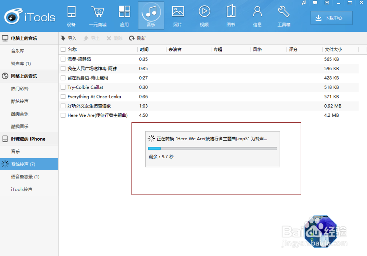Viewport: 367px width, 256px height.
Task: Click the 565 KB file size cell
Action: coord(331,59)
